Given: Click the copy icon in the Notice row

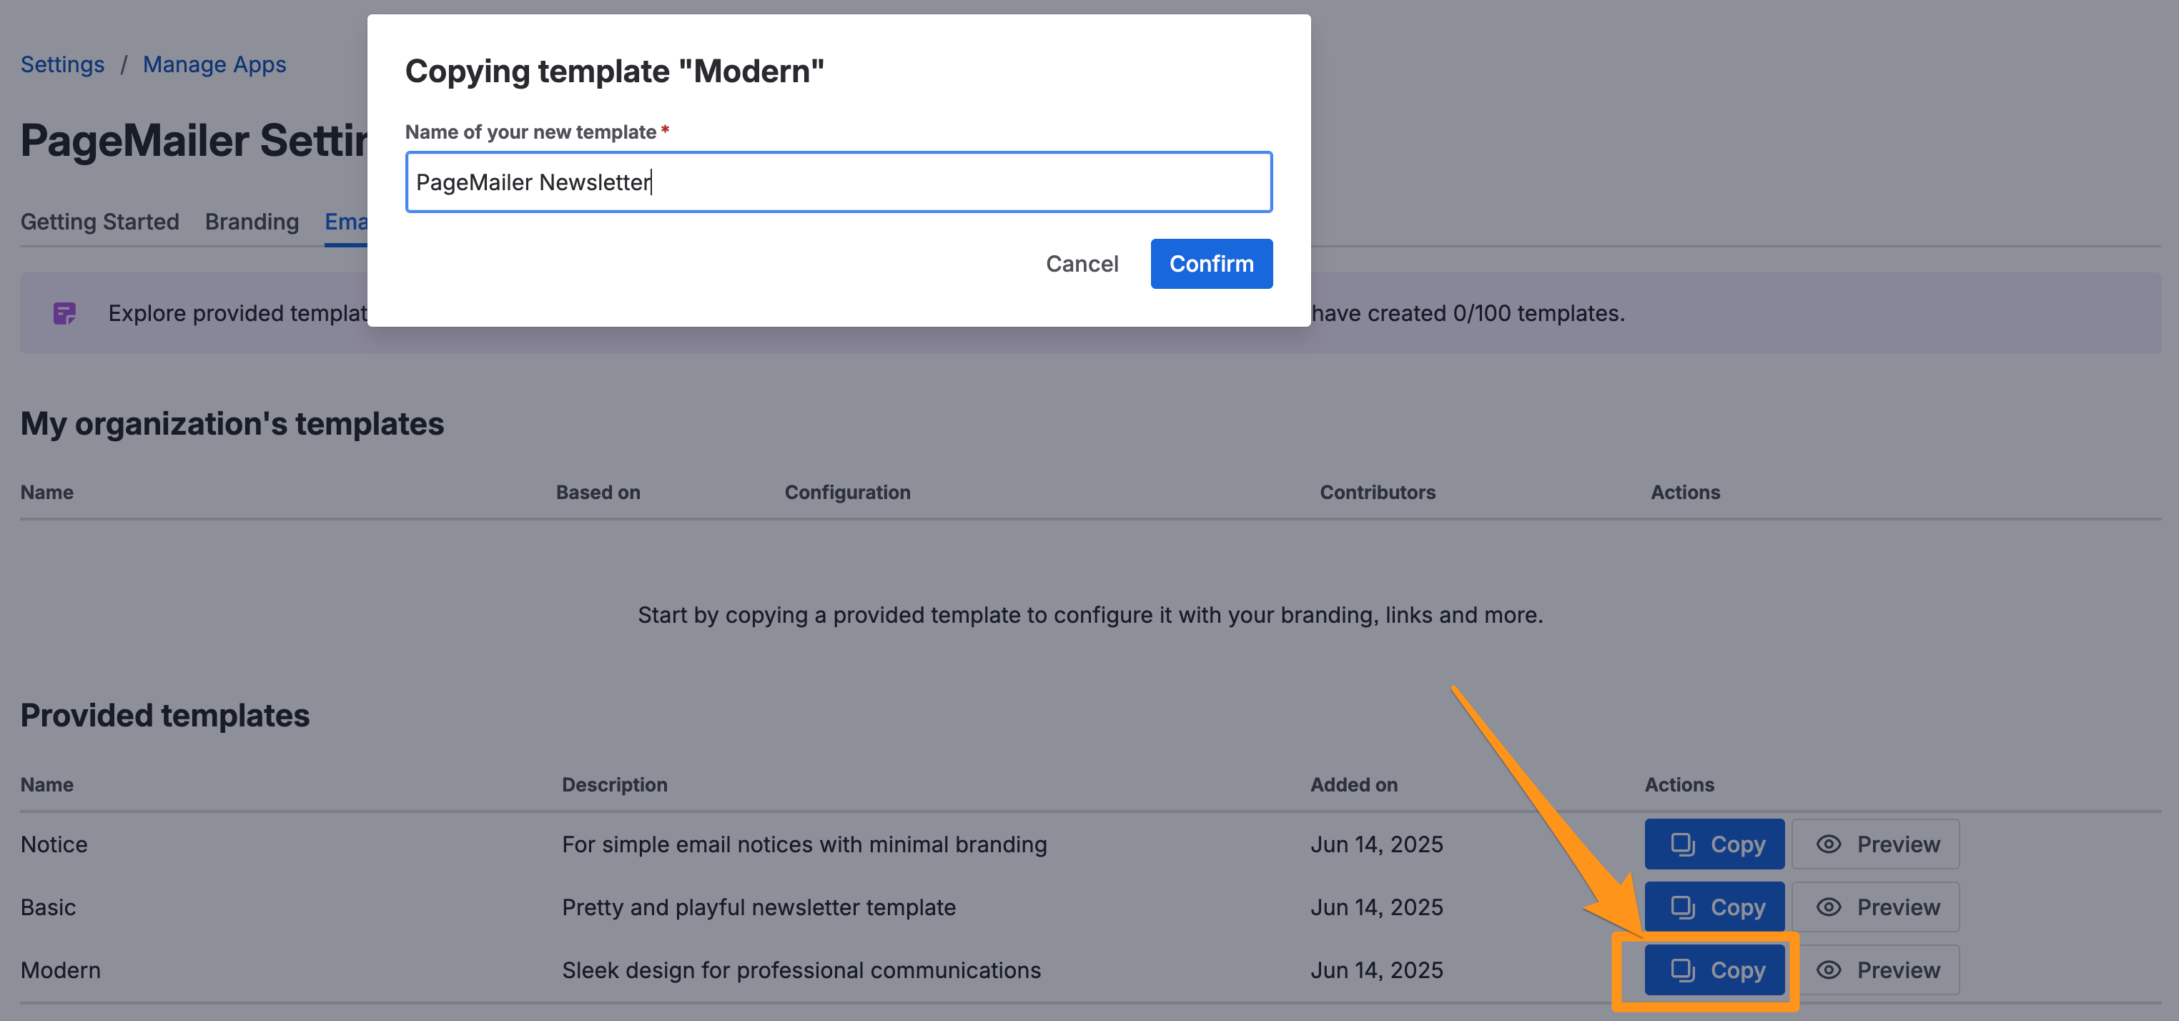Looking at the screenshot, I should point(1682,844).
